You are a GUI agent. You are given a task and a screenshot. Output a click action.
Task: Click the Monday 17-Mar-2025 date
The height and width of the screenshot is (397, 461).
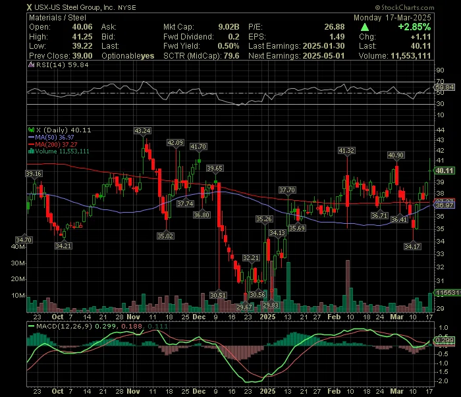pyautogui.click(x=393, y=18)
